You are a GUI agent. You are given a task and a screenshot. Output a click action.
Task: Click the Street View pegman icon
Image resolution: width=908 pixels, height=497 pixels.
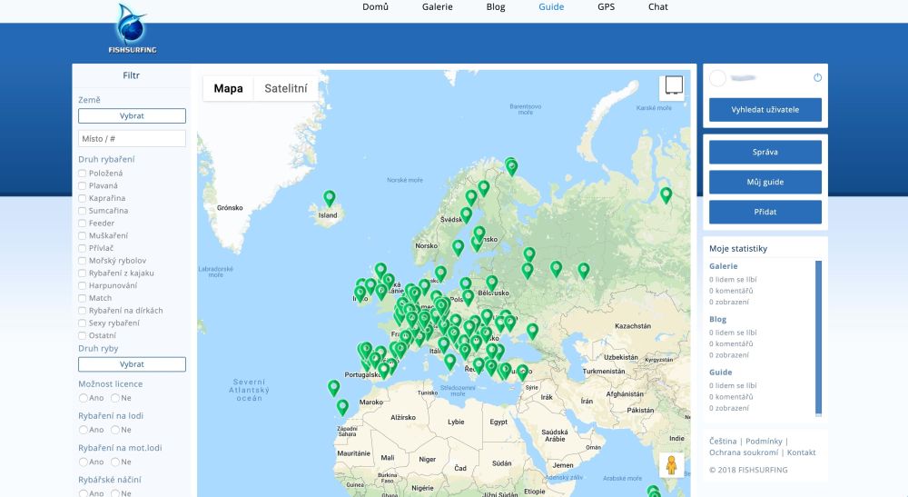[672, 464]
